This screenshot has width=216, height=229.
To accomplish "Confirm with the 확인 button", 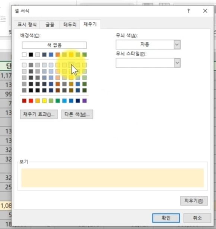I will (x=166, y=218).
